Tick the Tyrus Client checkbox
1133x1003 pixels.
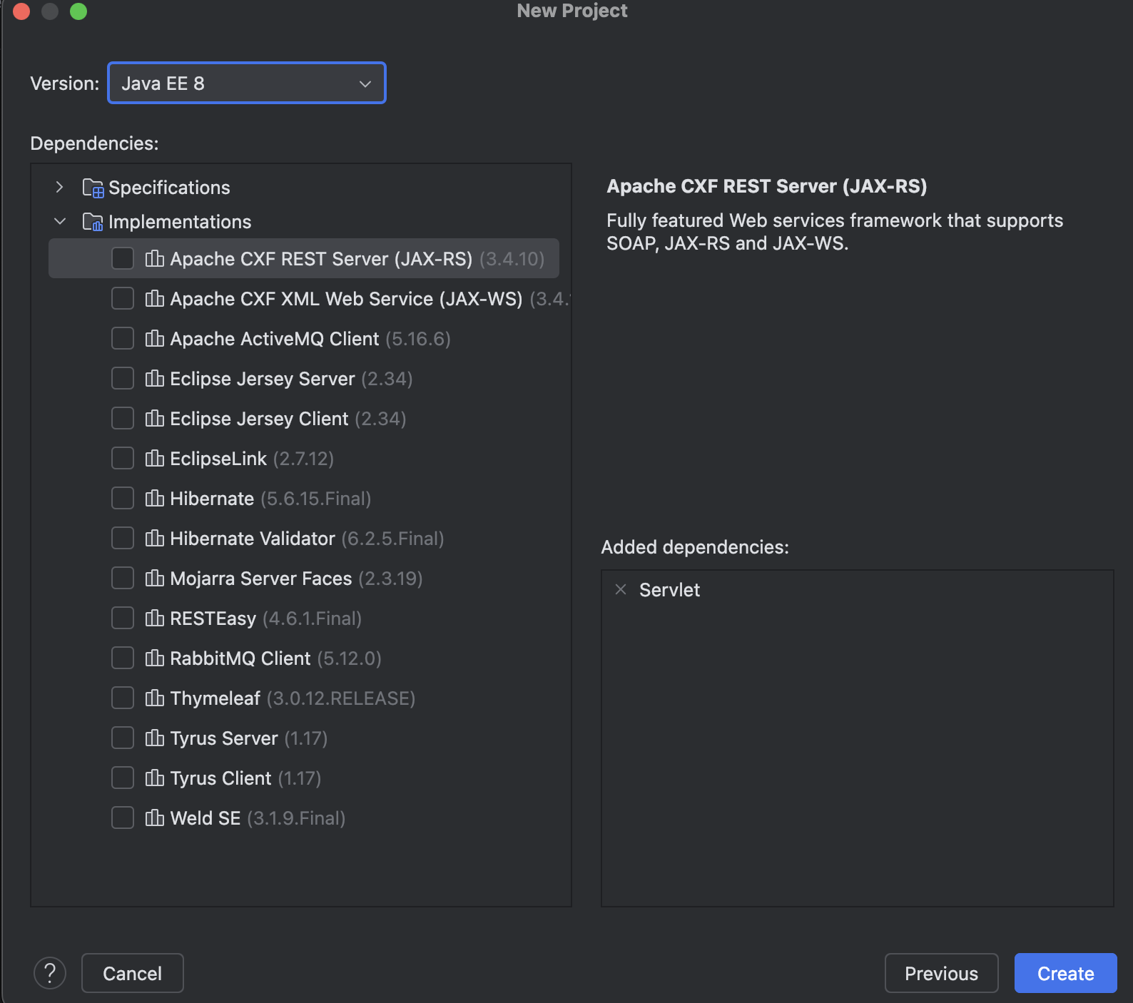point(123,778)
